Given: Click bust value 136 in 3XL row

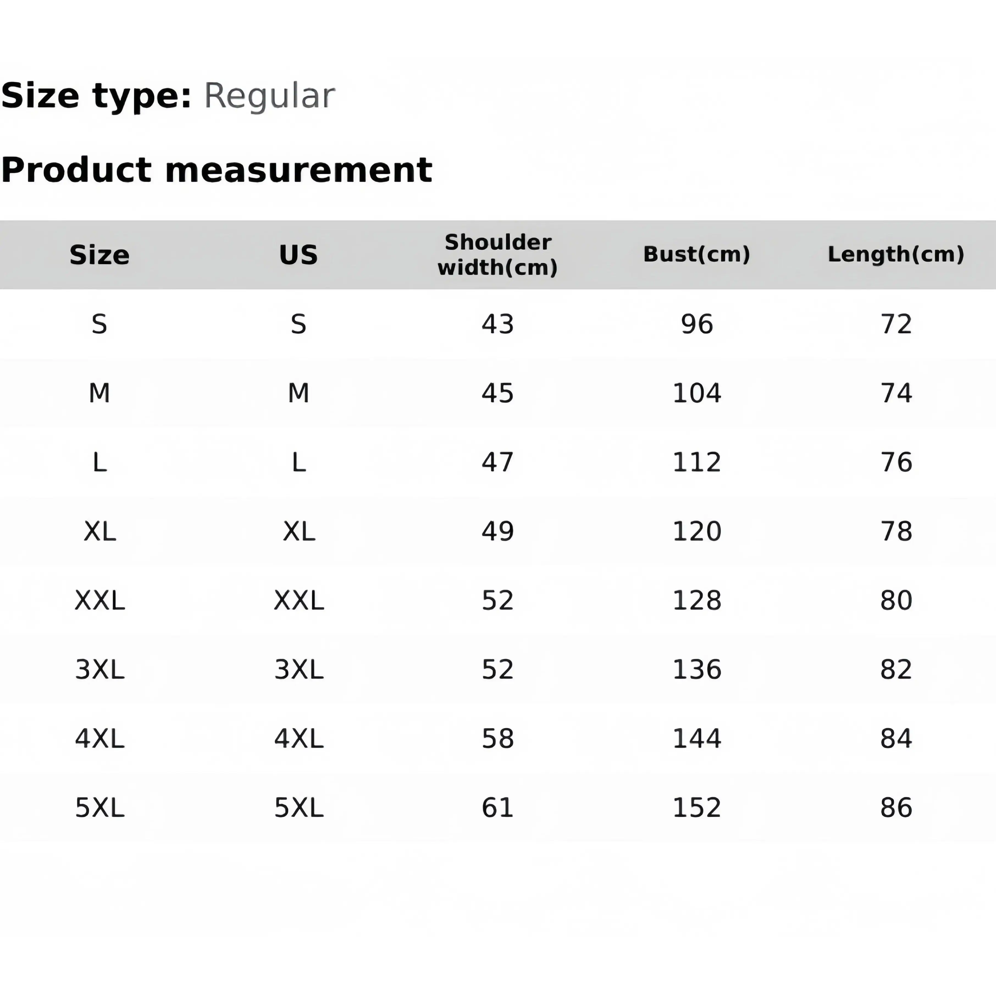Looking at the screenshot, I should pos(696,670).
